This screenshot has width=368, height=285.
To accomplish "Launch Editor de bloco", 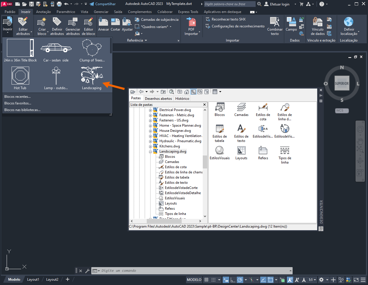I will 88,26.
